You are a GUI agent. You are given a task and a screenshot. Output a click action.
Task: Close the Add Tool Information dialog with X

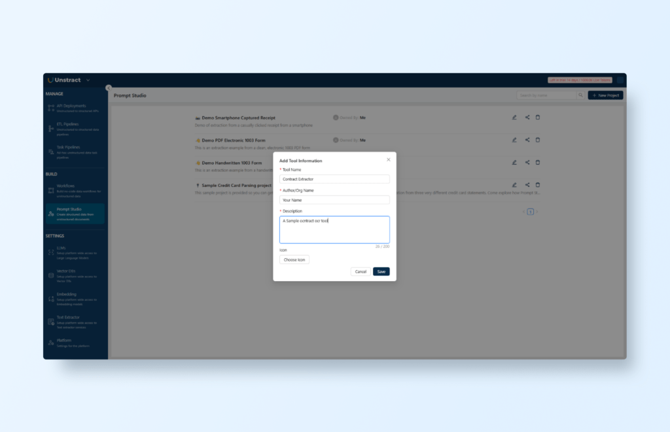[x=388, y=159]
